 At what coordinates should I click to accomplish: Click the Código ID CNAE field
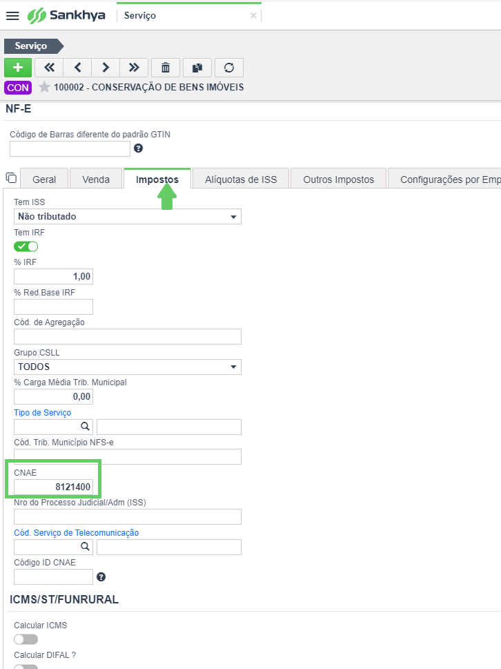[53, 577]
